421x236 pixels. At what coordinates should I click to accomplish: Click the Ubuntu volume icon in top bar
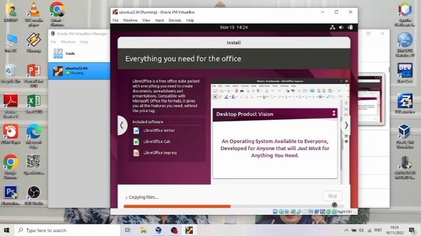(x=341, y=28)
